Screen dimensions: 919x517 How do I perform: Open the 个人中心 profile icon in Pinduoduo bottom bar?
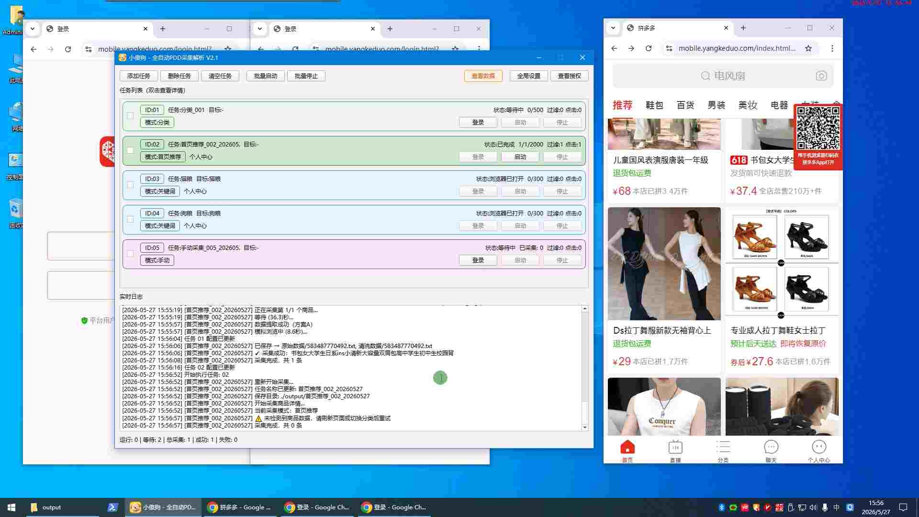[x=818, y=451]
